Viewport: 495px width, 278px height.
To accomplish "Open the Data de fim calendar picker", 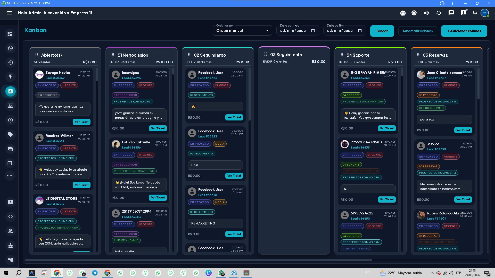I will tap(360, 30).
